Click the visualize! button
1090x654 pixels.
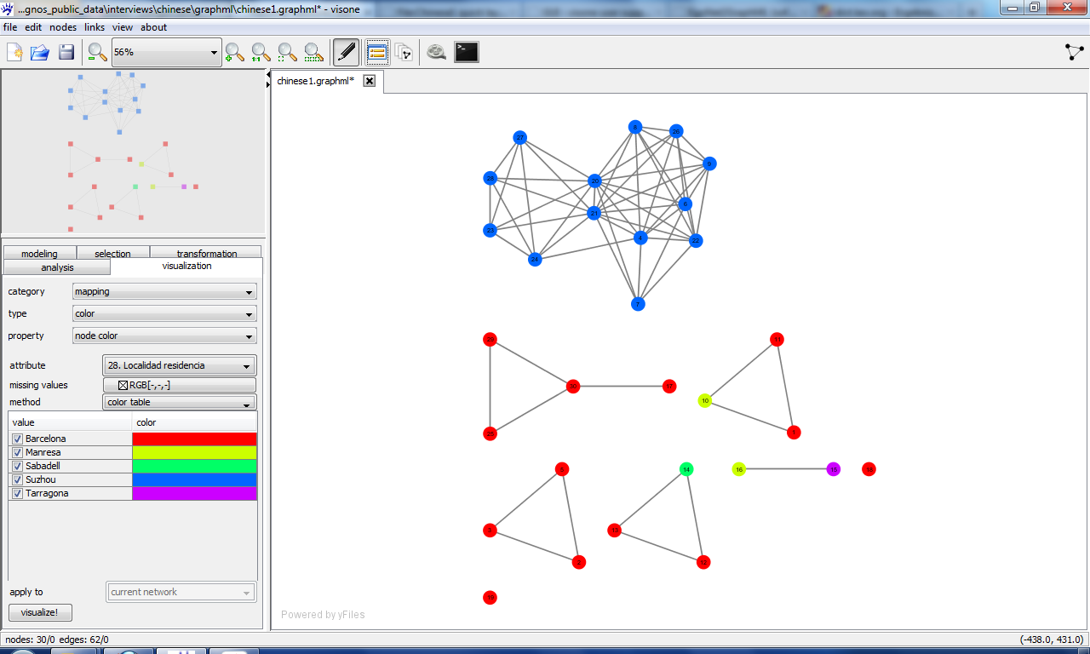pos(40,612)
